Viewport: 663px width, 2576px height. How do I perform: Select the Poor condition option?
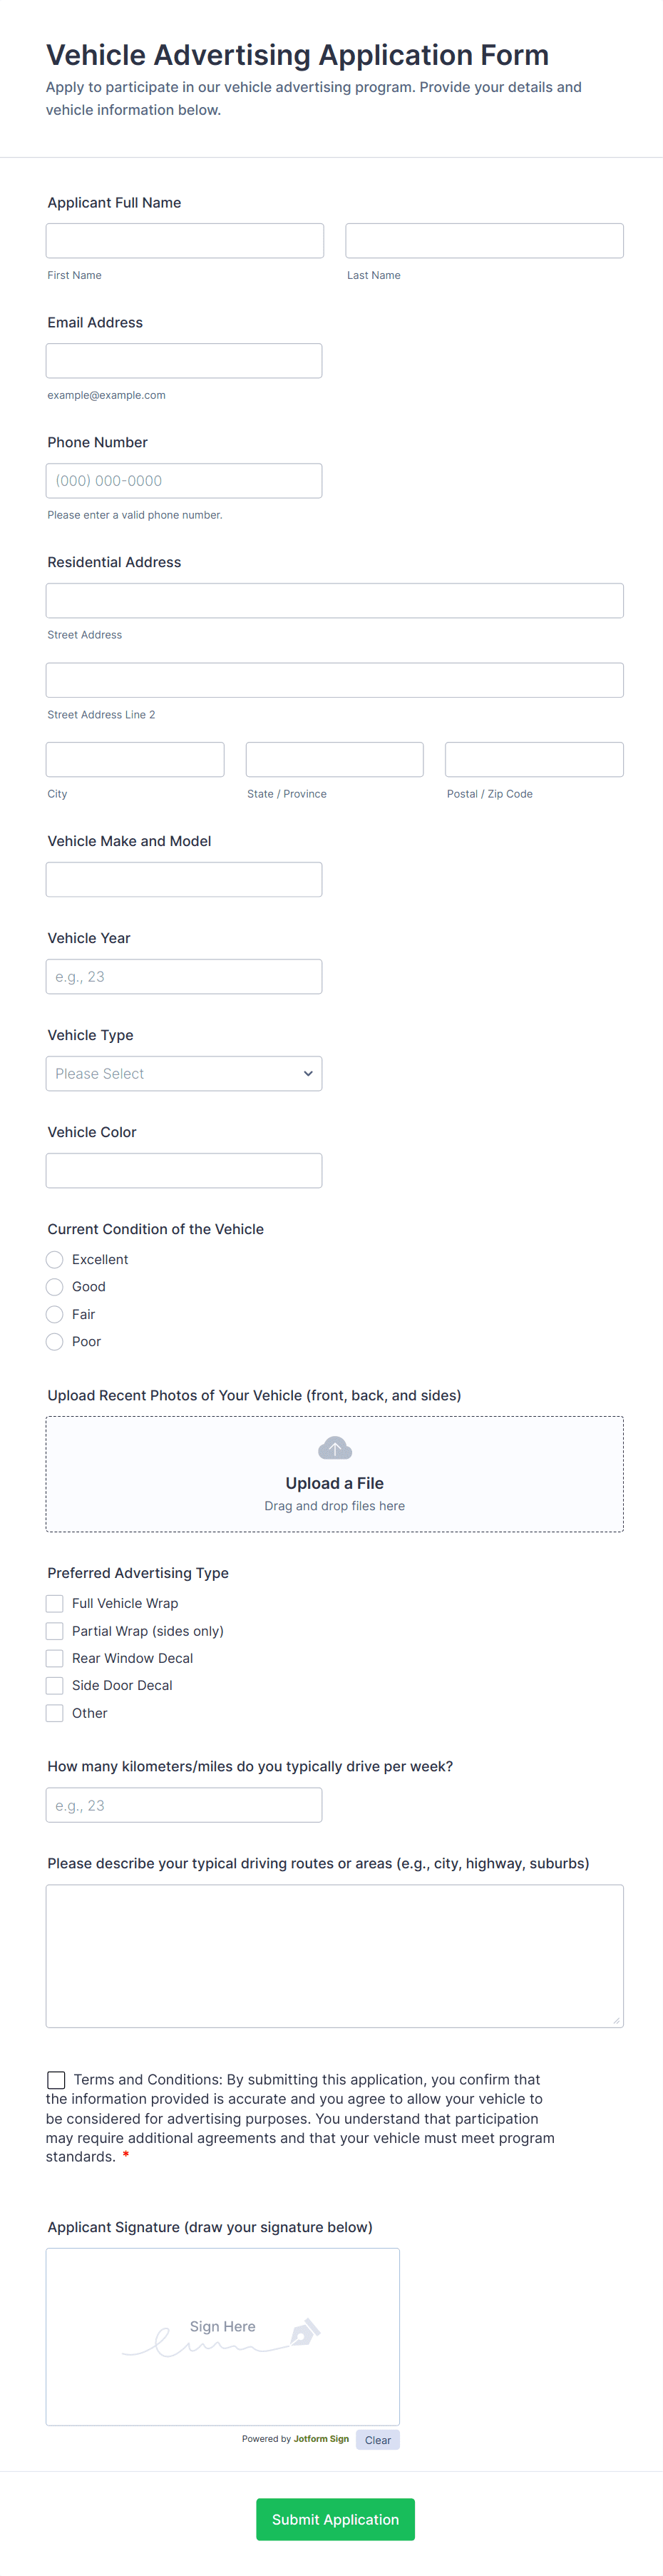pos(55,1341)
